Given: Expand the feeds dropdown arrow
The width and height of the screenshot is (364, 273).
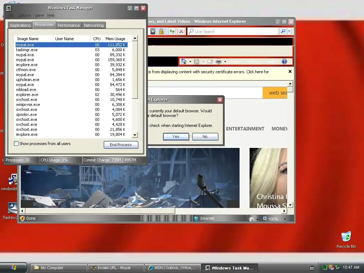Looking at the screenshot, I should pos(203,62).
